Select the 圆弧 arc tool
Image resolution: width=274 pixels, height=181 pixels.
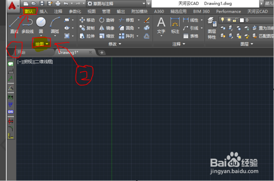pos(55,25)
